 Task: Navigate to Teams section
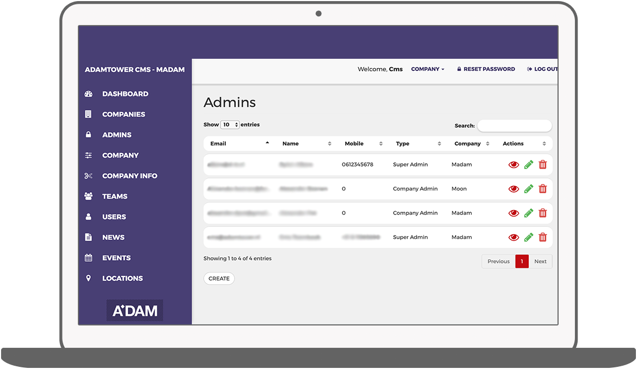pyautogui.click(x=114, y=196)
